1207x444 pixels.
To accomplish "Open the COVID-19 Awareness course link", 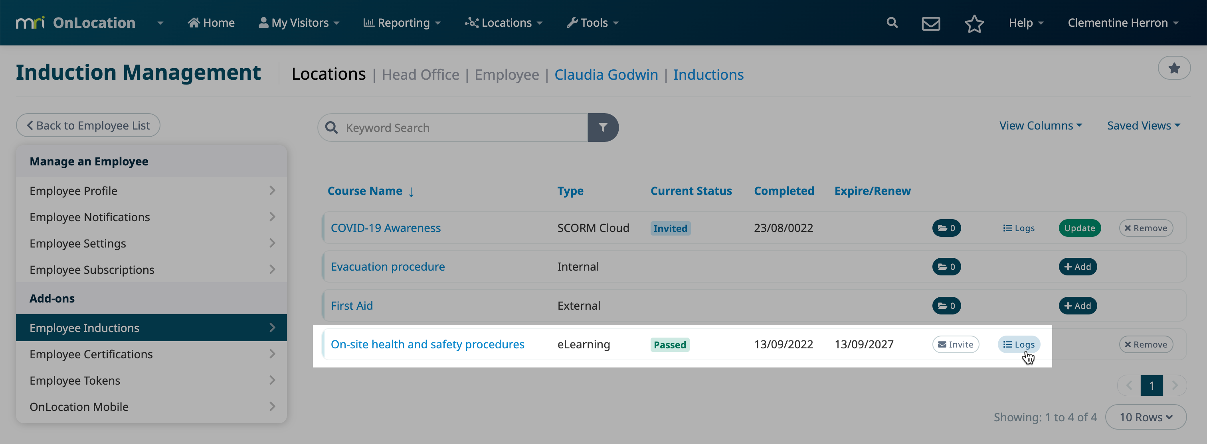I will click(x=386, y=228).
